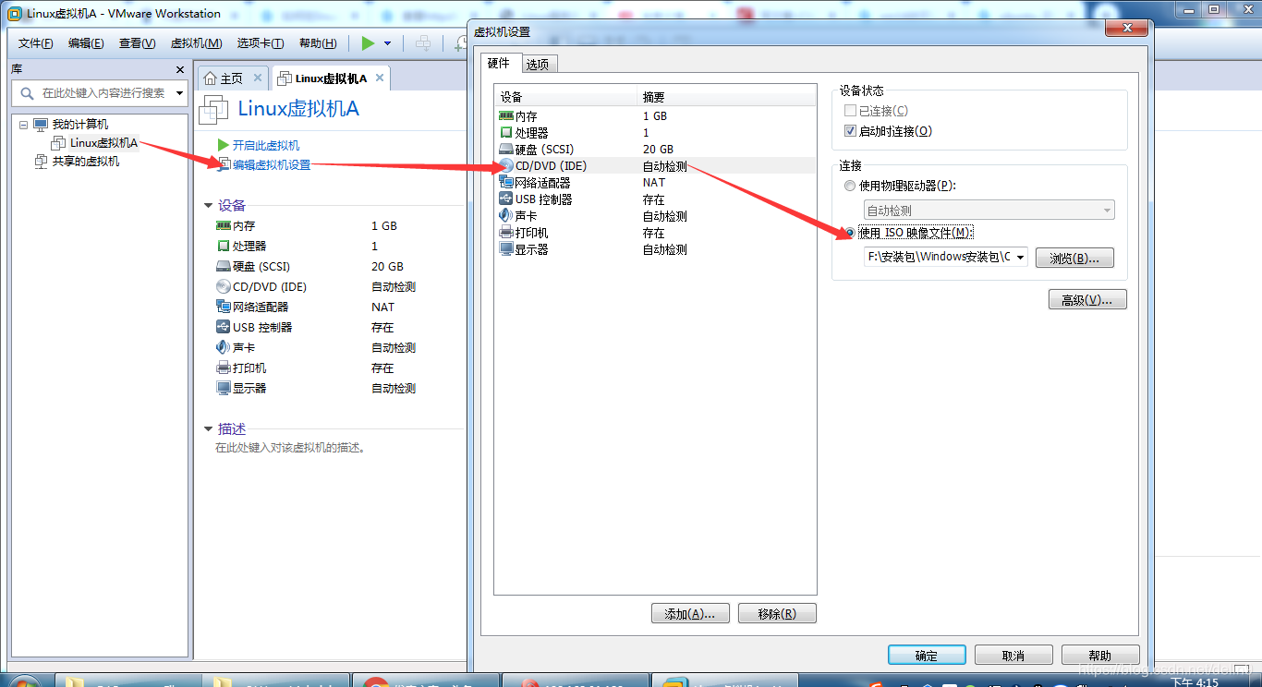The width and height of the screenshot is (1262, 687).
Task: Click the USB controller icon in dialog list
Action: (505, 199)
